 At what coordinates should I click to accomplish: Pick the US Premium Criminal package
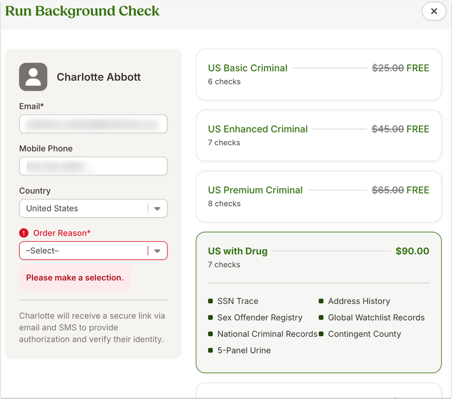tap(319, 196)
